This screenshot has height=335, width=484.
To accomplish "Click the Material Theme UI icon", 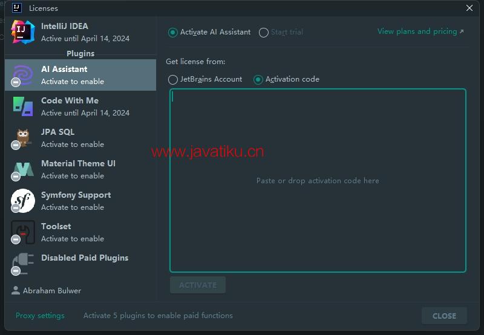I will [24, 169].
